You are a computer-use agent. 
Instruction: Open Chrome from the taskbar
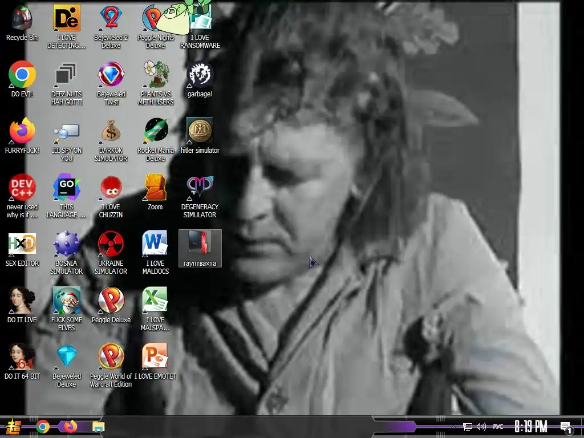click(x=42, y=427)
